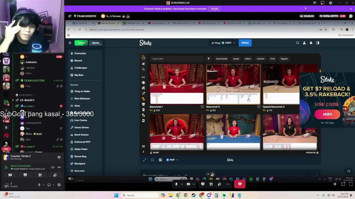Click Stop Streaming red button on call bar
Screen dimensions: 355x199
pos(240,184)
